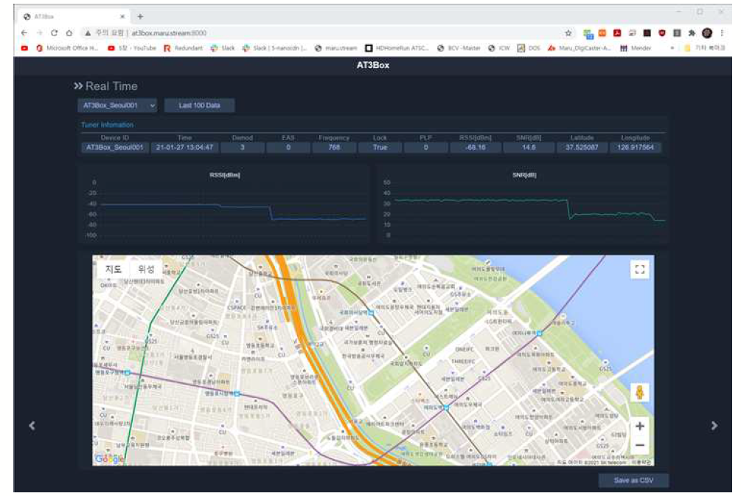The image size is (741, 496).
Task: Select the PLP value cell
Action: tap(425, 148)
